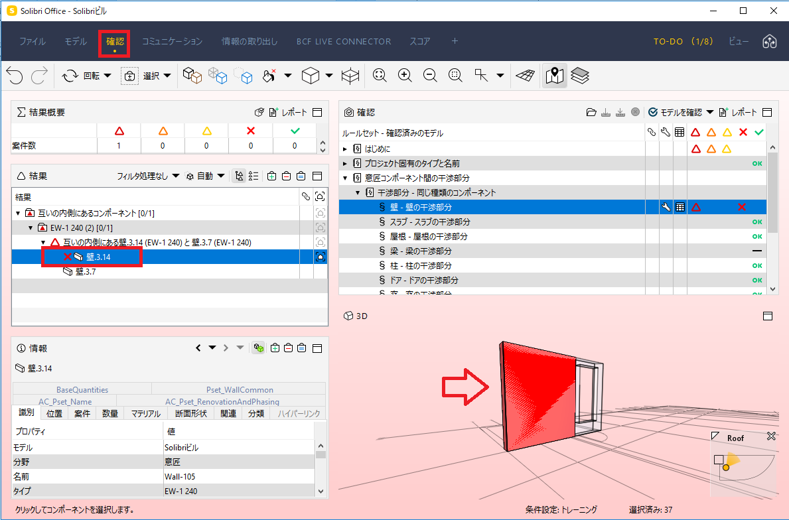
Task: Toggle the map navigation icon
Action: pos(555,76)
